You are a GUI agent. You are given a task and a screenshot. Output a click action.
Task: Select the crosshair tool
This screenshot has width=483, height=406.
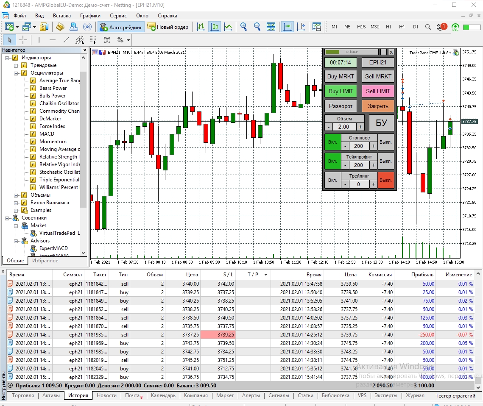point(23,40)
